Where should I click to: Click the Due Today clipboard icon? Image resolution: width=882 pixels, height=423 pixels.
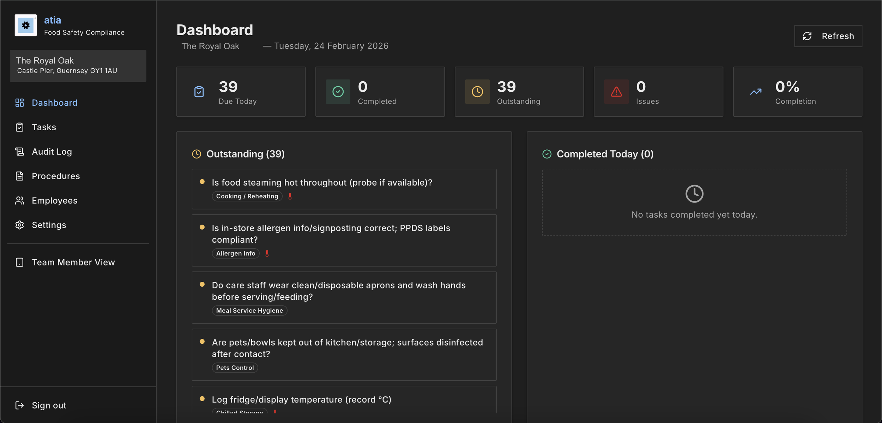click(x=199, y=92)
